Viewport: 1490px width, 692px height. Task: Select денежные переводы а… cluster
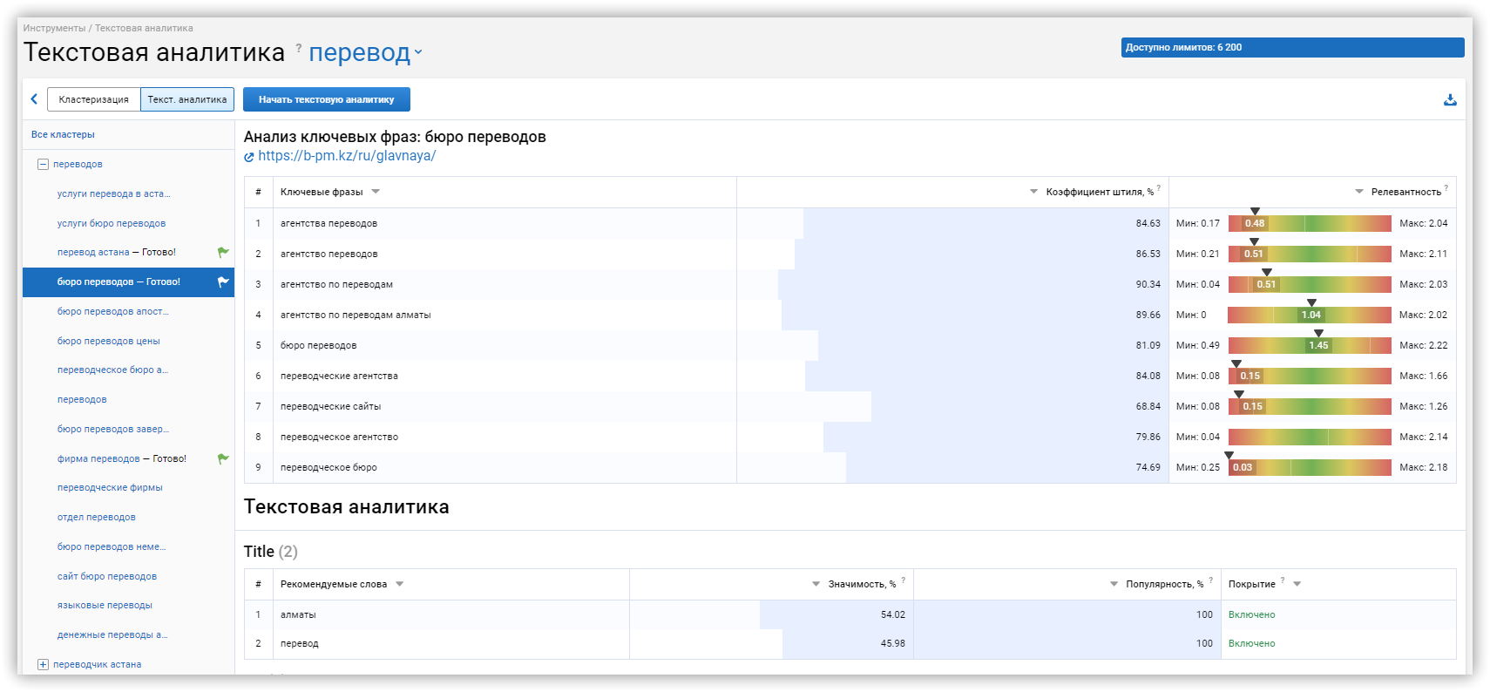pyautogui.click(x=112, y=634)
